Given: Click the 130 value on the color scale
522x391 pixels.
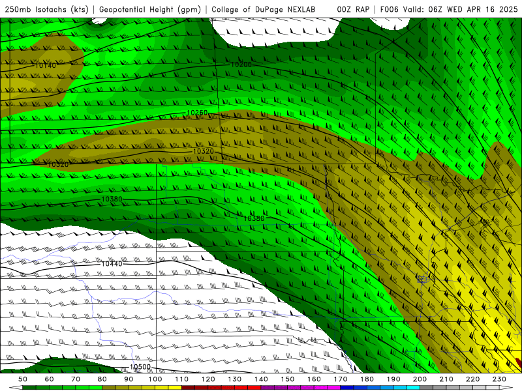Looking at the screenshot, I should coord(234,379).
